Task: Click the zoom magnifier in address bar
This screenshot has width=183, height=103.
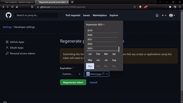Action: (x=135, y=7)
